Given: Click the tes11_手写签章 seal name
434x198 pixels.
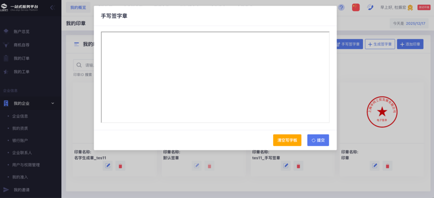Looking at the screenshot, I should pos(266,158).
